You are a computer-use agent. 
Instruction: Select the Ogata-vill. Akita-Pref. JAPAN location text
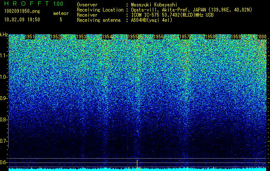pos(191,10)
